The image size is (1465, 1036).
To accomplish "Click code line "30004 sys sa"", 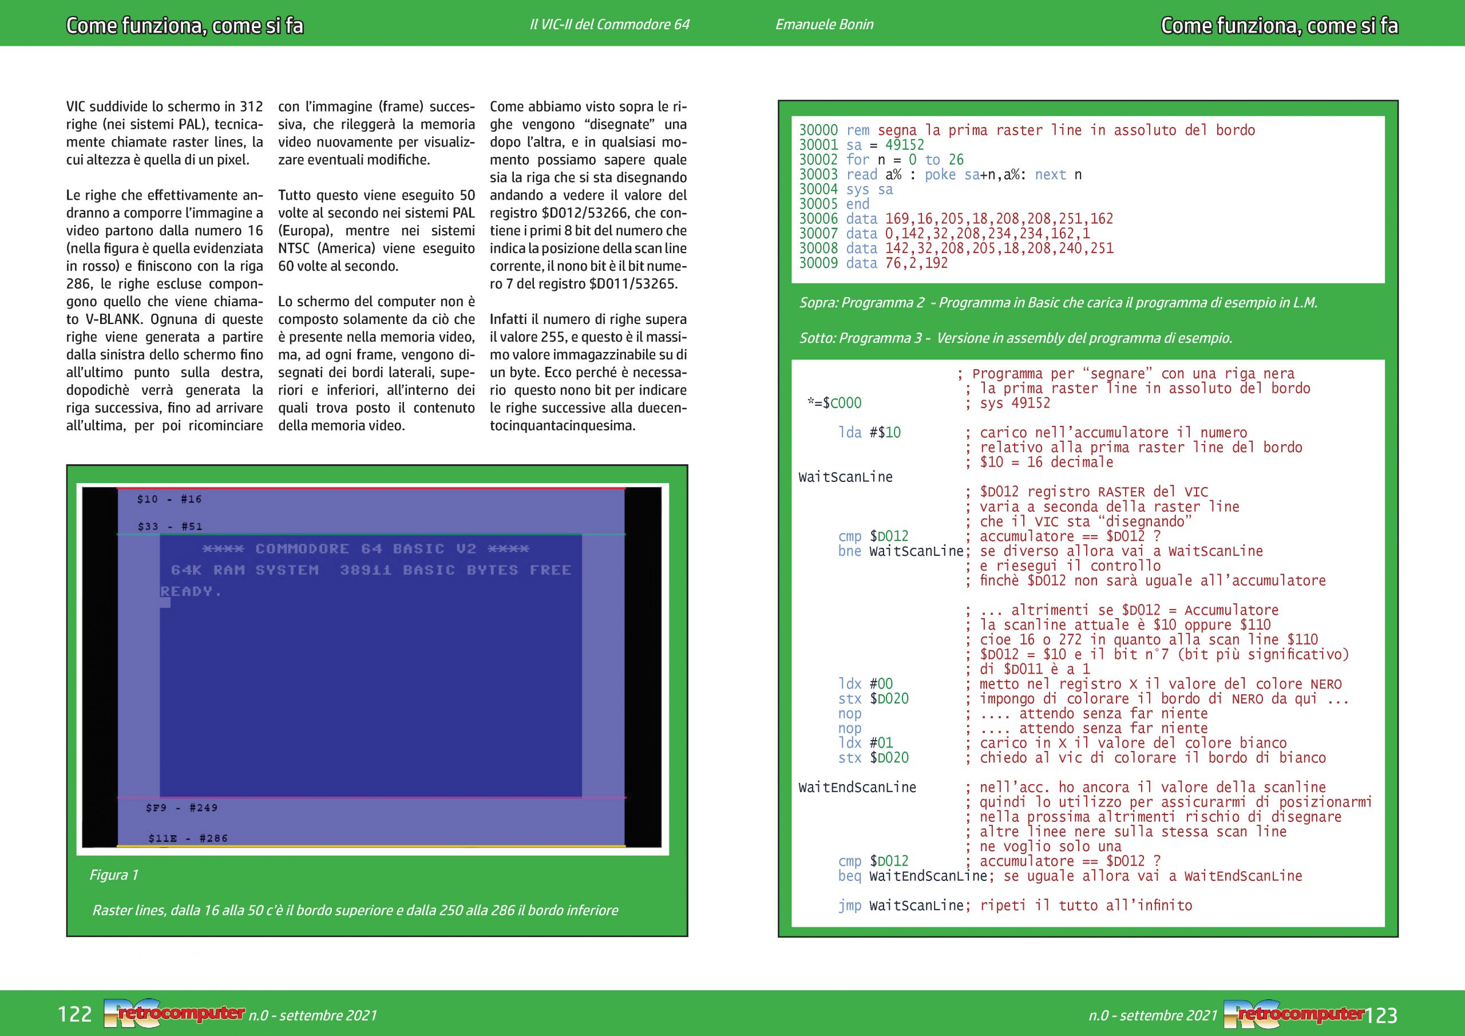I will (x=845, y=189).
